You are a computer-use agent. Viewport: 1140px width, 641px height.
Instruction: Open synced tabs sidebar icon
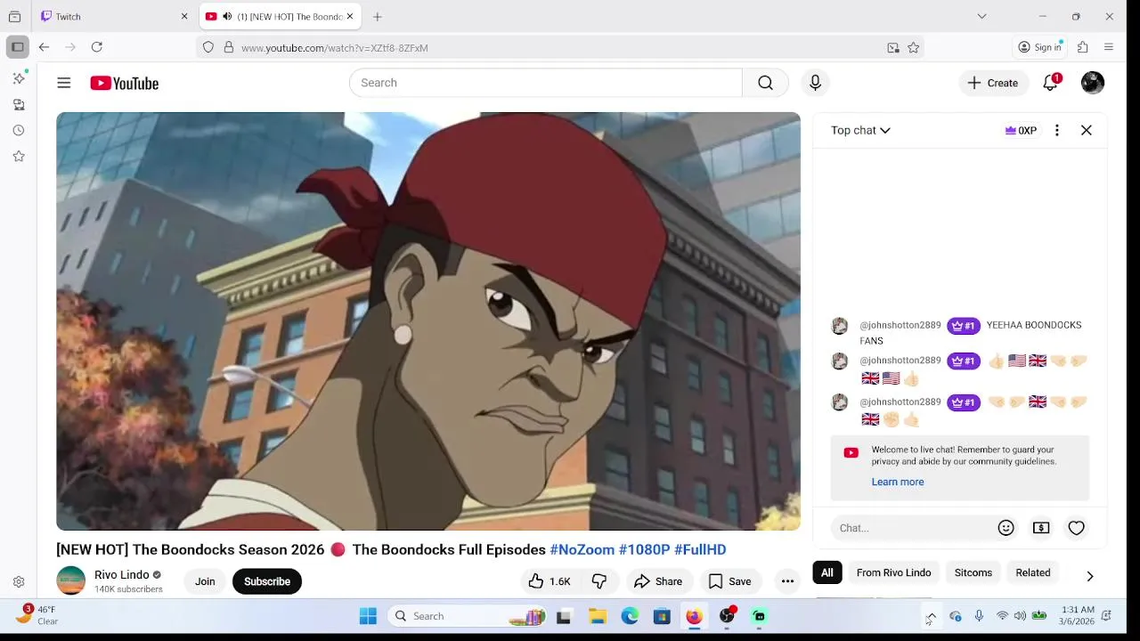tap(19, 104)
